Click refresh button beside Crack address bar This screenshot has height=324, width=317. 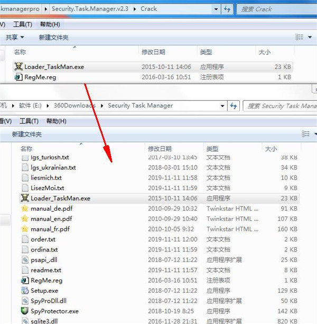(227, 9)
